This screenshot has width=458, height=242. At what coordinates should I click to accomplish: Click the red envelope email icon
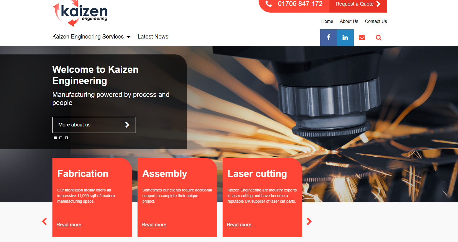click(x=362, y=38)
